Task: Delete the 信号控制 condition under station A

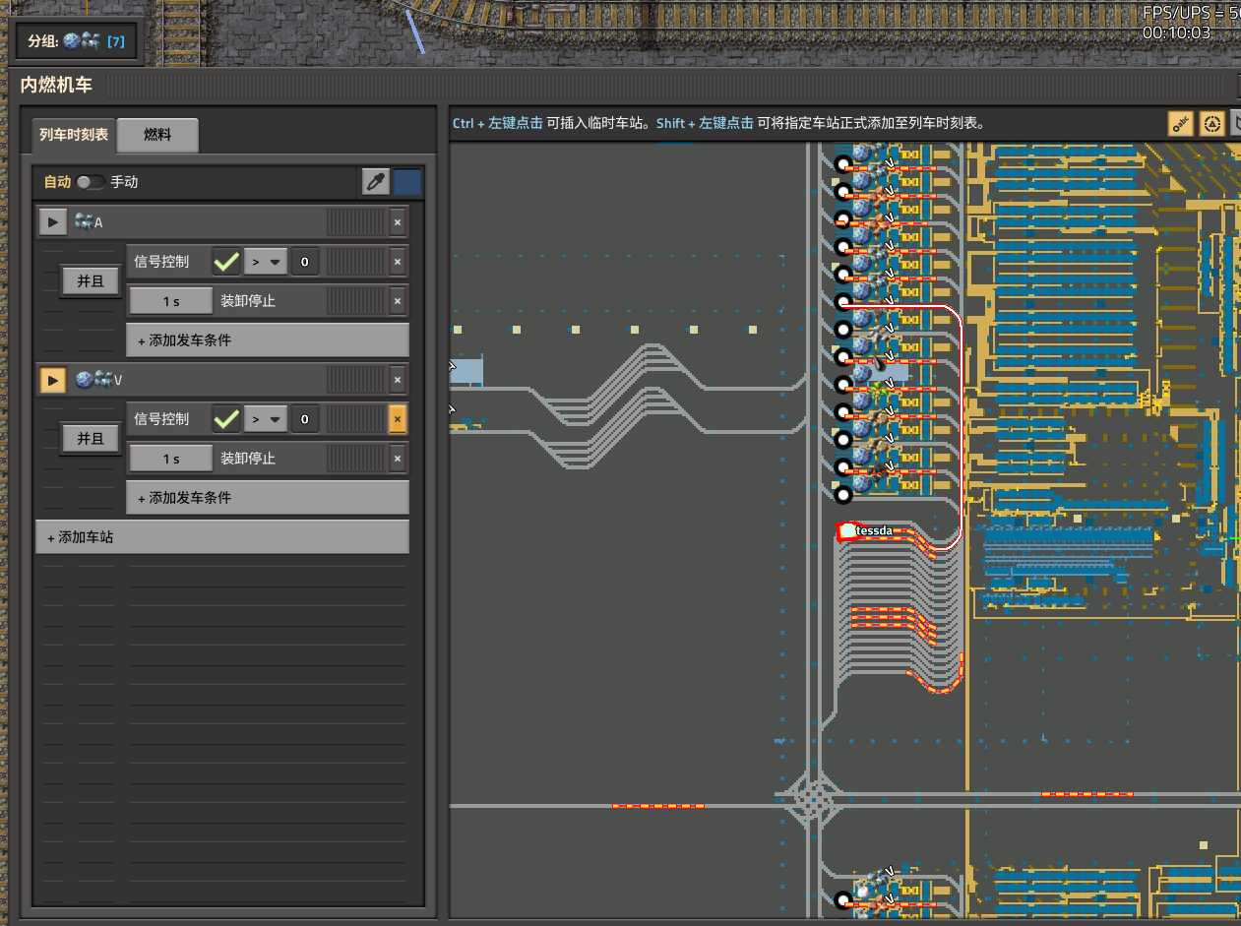Action: (x=398, y=262)
